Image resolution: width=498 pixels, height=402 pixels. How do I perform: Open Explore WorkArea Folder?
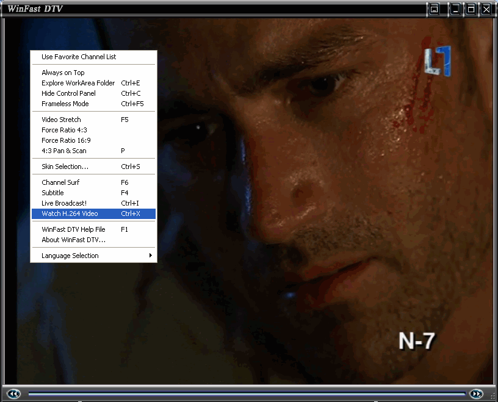point(94,83)
